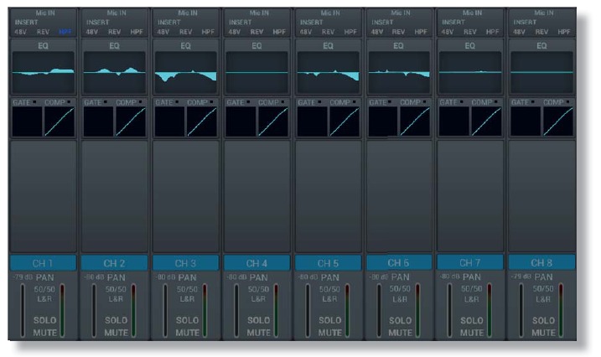Screen dimensions: 601x357
Task: Solo channel CH 6
Action: (401, 320)
